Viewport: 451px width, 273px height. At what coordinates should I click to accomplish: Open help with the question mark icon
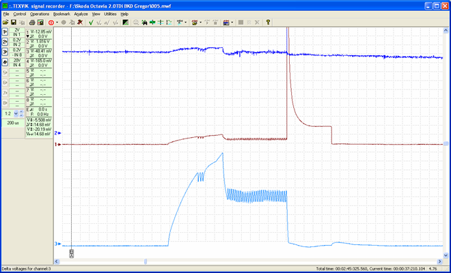[x=268, y=23]
